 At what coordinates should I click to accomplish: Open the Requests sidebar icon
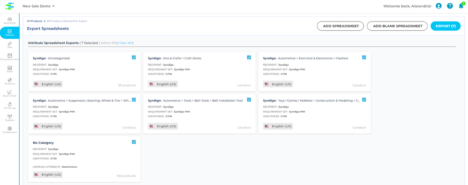coord(9,116)
